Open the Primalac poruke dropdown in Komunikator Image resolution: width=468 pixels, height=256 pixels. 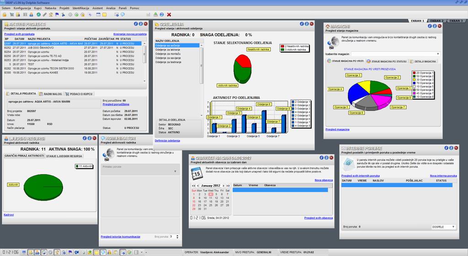coord(175,171)
